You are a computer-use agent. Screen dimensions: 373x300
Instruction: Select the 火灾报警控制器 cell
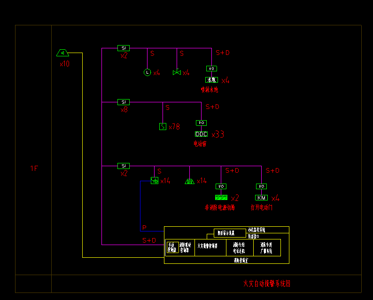pyautogui.click(x=210, y=247)
